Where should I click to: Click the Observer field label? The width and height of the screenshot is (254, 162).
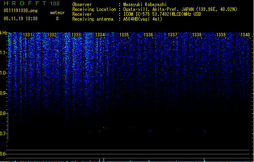click(82, 4)
